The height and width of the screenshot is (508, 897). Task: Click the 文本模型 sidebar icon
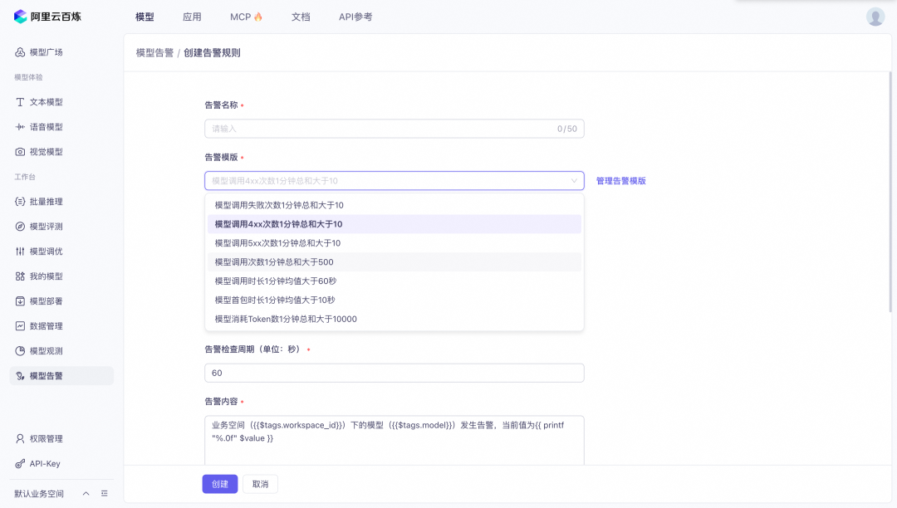[x=20, y=102]
